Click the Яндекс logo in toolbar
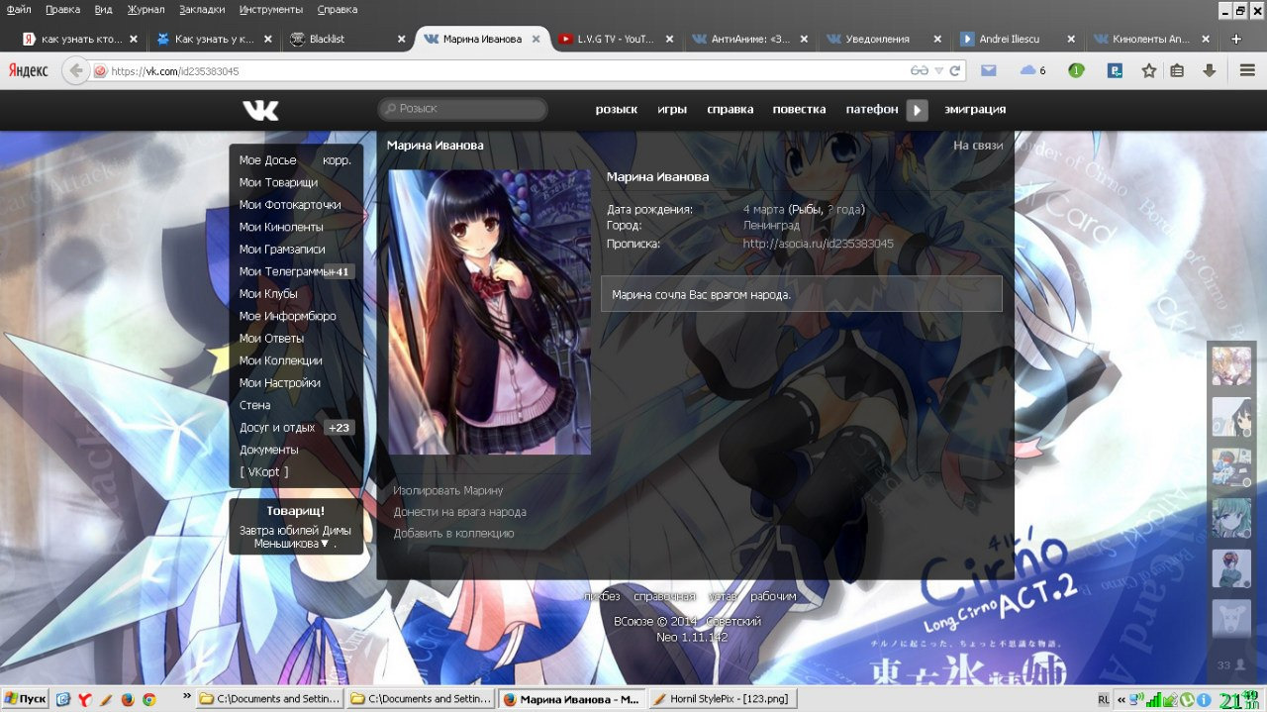Screen dimensions: 1267x712 pyautogui.click(x=28, y=71)
